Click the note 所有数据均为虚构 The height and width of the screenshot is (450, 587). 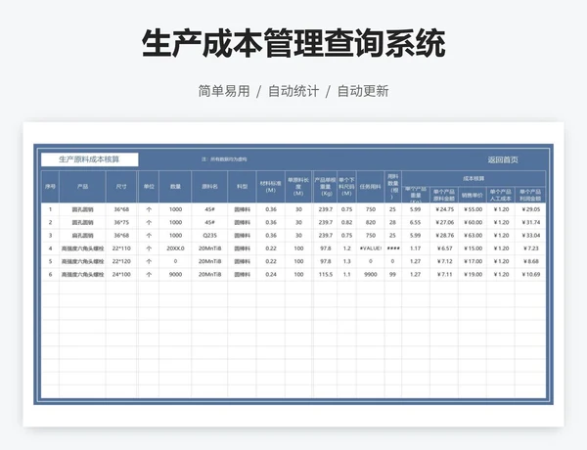(229, 159)
